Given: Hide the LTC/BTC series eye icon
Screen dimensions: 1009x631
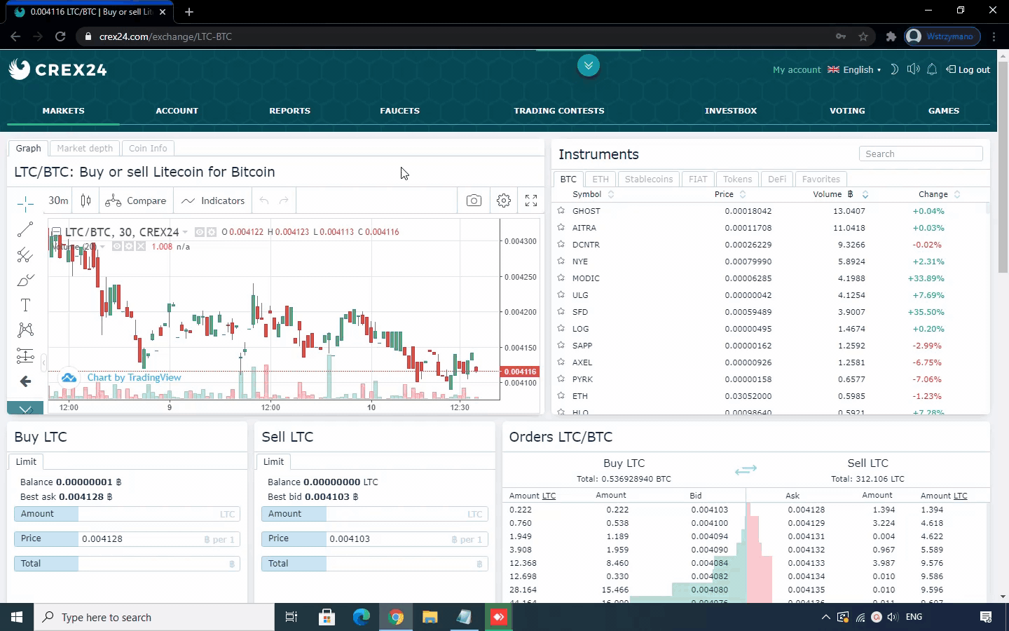Looking at the screenshot, I should pyautogui.click(x=200, y=232).
